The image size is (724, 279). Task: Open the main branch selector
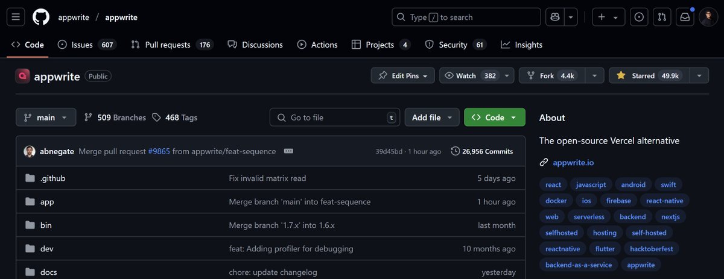coord(46,118)
